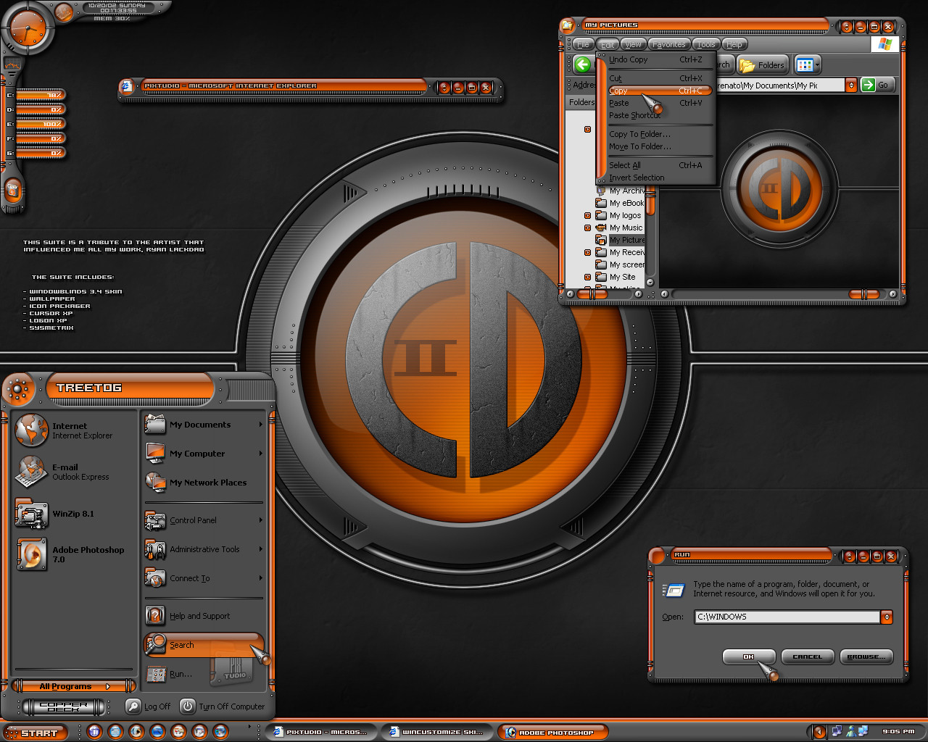Select the My Pictures folder in the tree
Image resolution: width=928 pixels, height=742 pixels.
click(621, 240)
